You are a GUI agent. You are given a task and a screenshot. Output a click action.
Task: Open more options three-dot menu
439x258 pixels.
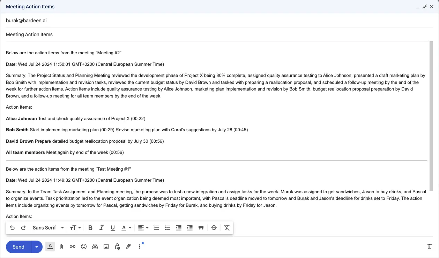coord(140,247)
